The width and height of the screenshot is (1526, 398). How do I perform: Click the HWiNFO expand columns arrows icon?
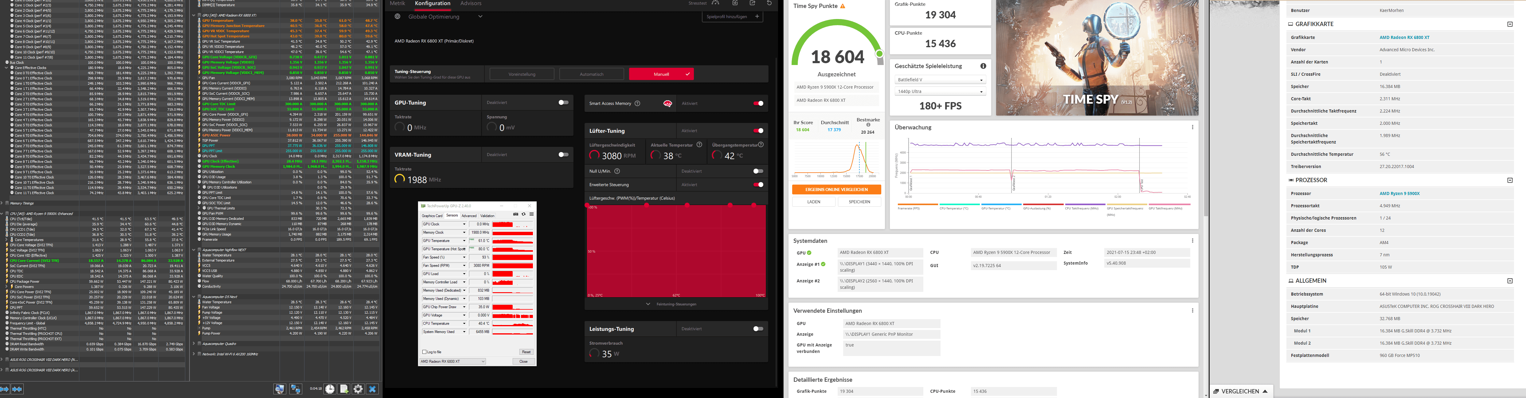pos(4,389)
